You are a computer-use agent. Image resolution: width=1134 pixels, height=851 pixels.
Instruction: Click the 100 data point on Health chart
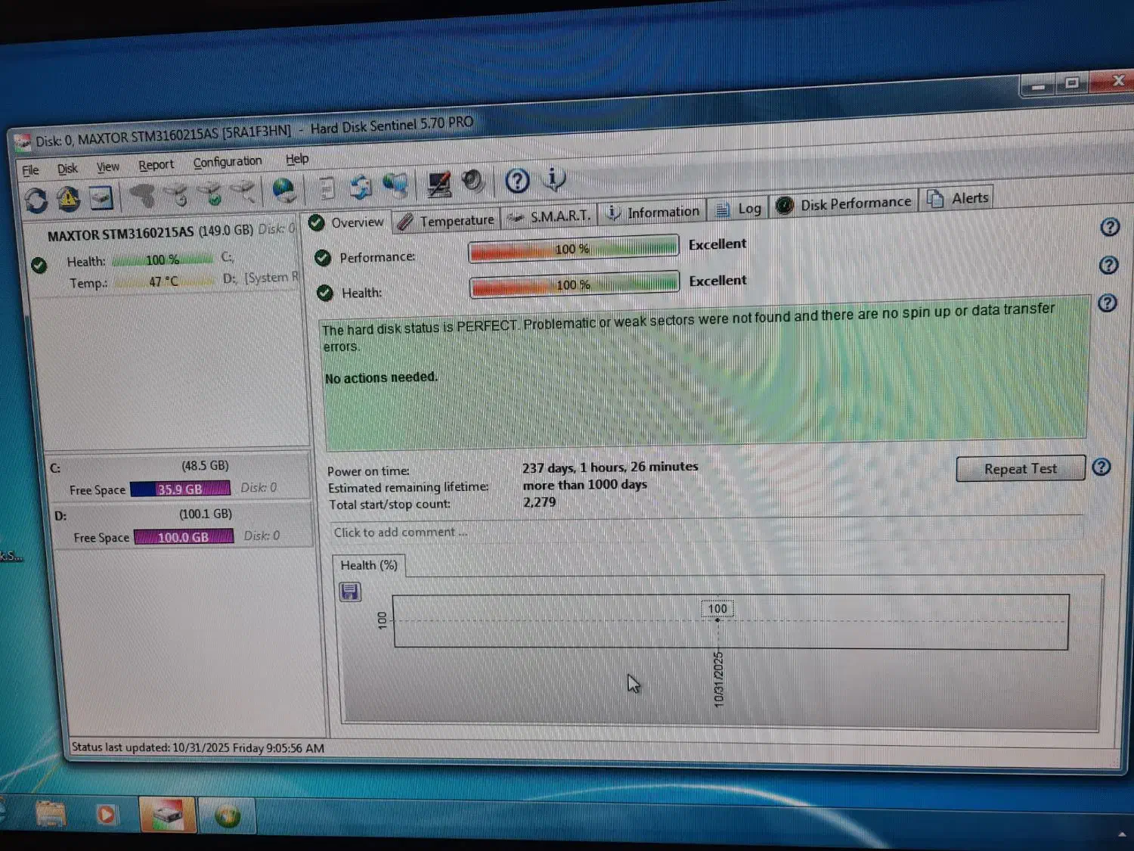(717, 620)
